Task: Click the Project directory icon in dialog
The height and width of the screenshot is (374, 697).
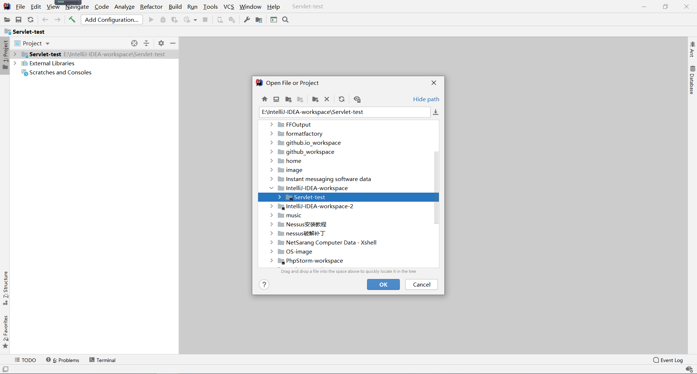Action: point(289,99)
